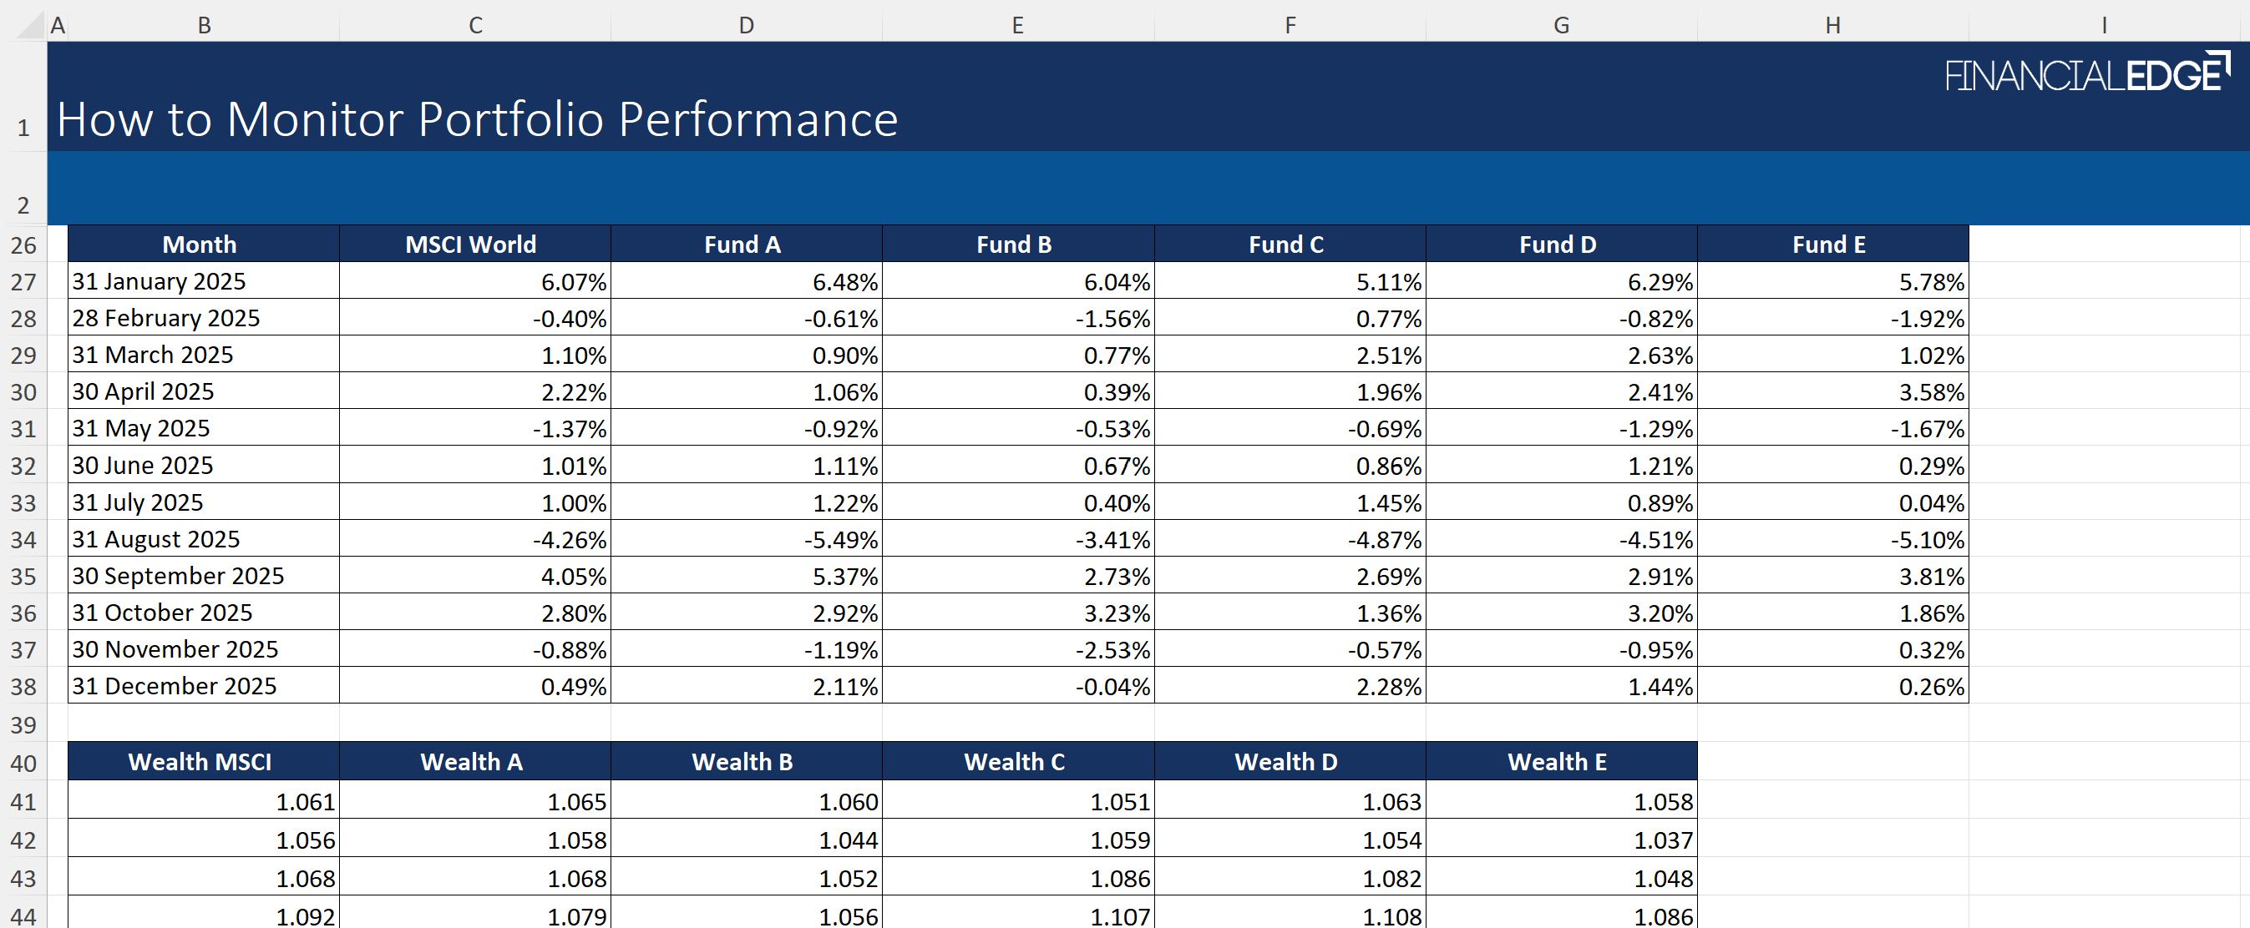Select row 34 header

(x=23, y=539)
